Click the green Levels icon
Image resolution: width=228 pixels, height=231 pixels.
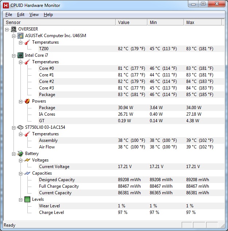pos(27,199)
